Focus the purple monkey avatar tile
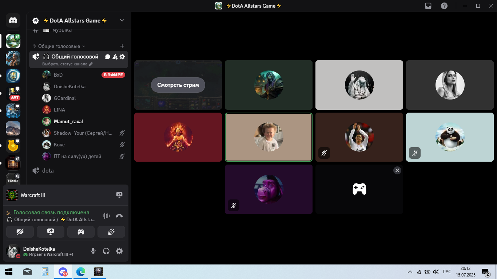 click(269, 189)
